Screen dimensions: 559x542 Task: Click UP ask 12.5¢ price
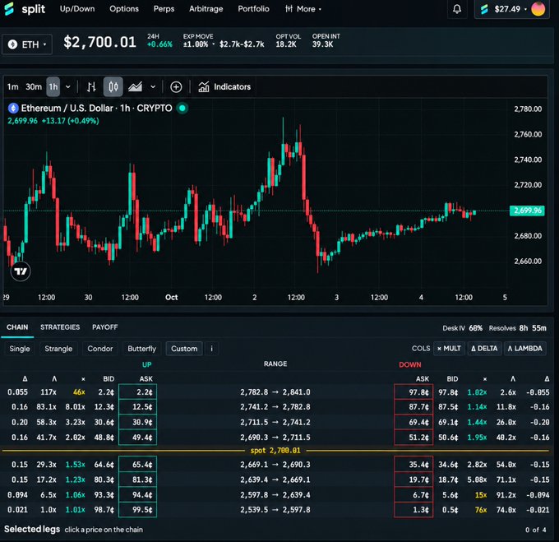click(x=137, y=407)
